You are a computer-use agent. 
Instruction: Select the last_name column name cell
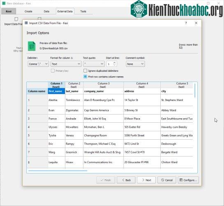click(x=74, y=91)
